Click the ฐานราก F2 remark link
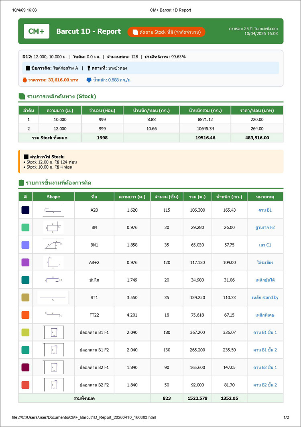Screen dimensions: 301x427 click(x=265, y=227)
